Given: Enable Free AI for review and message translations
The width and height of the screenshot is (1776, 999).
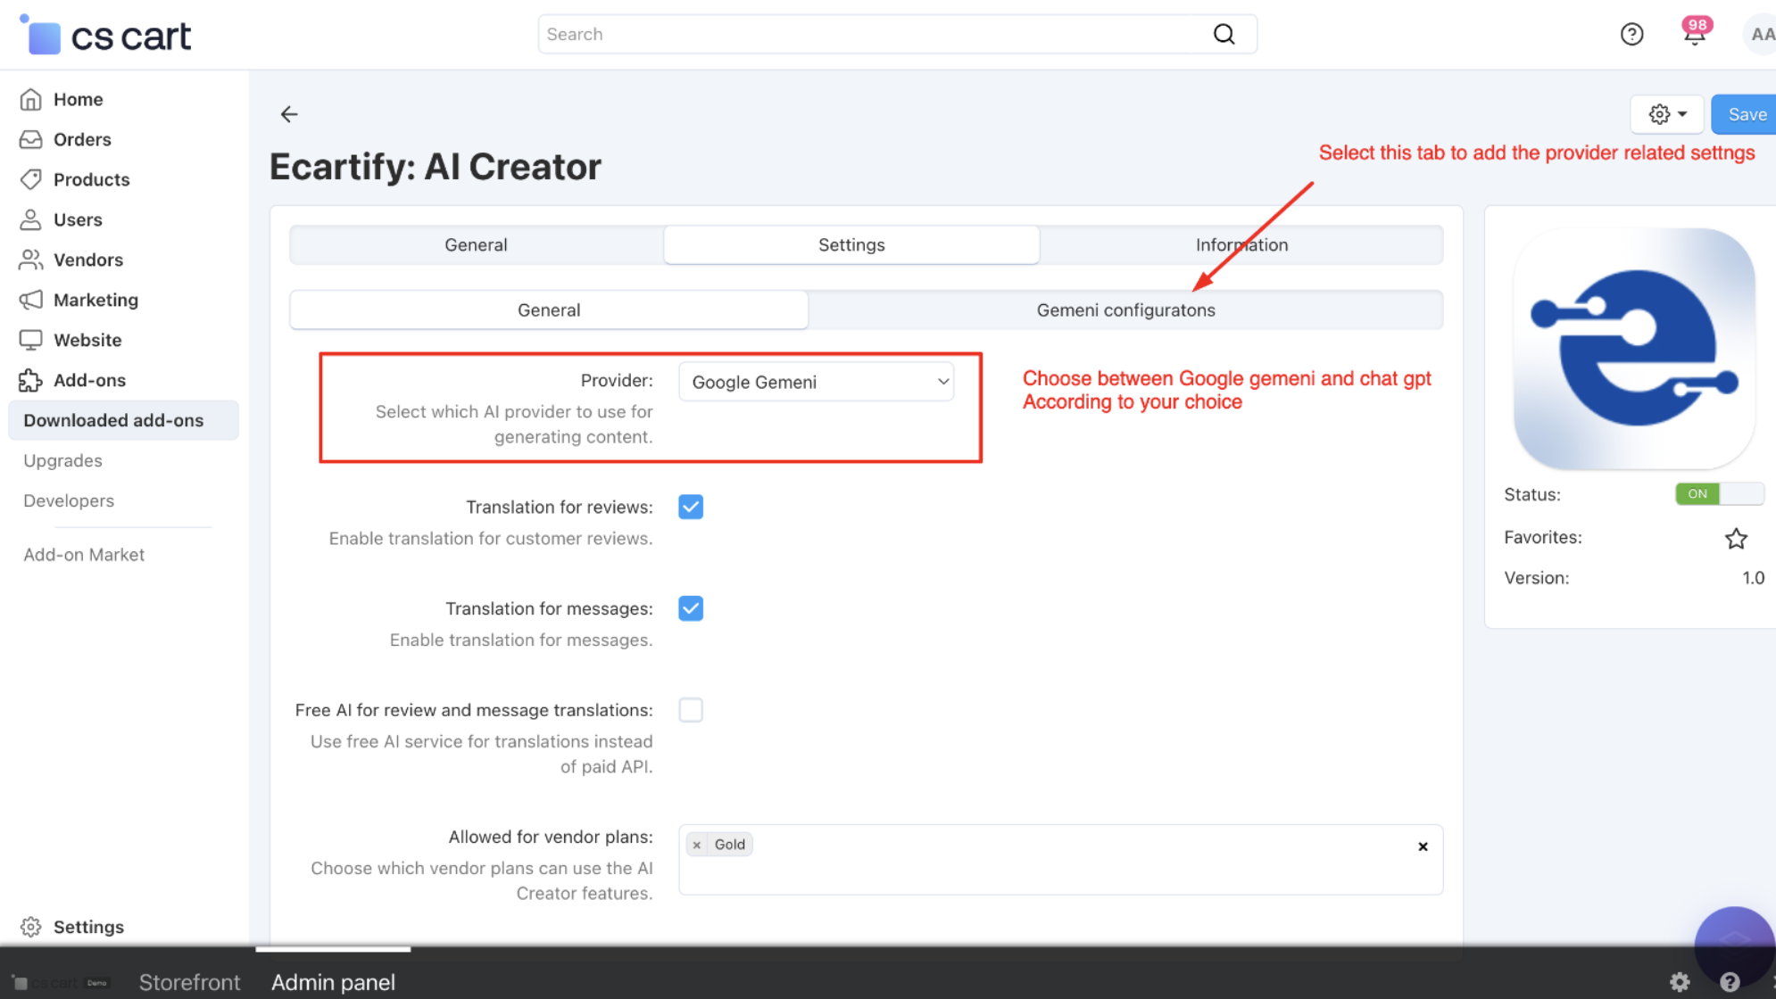Looking at the screenshot, I should [x=690, y=710].
